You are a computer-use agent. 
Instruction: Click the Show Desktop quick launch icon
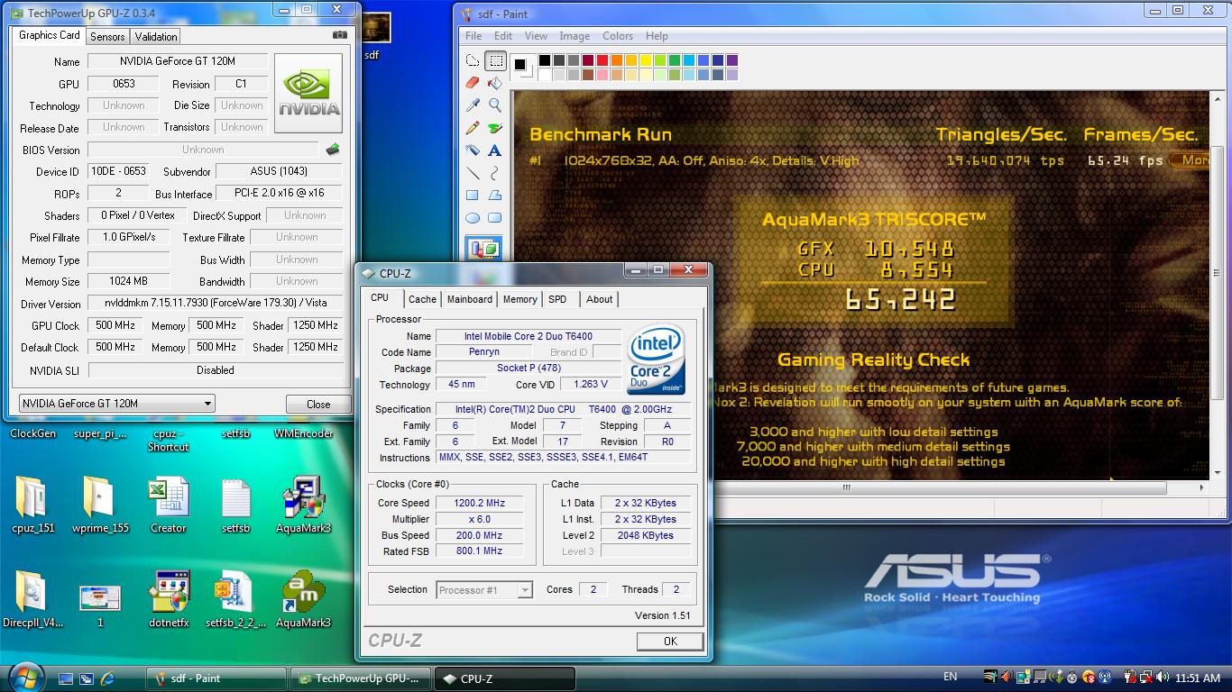(x=66, y=678)
